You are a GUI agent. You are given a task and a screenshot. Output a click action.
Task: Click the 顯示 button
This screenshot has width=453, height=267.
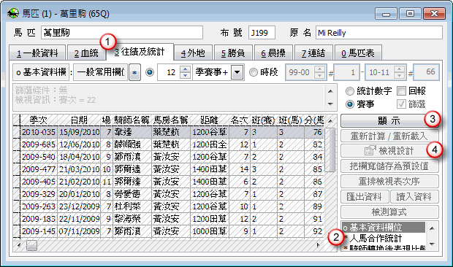pos(389,121)
